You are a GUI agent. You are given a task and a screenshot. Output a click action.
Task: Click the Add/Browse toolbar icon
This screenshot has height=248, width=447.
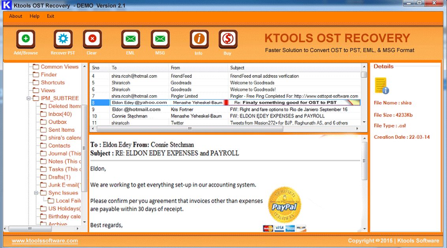click(26, 39)
